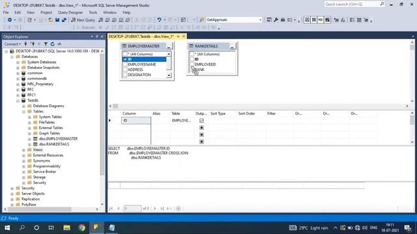The height and width of the screenshot is (234, 417).
Task: Open the Toolbox icon in toolbar
Action: [283, 20]
